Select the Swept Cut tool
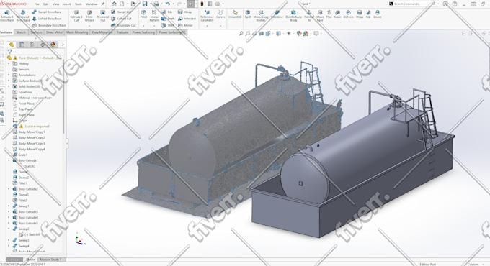 tap(121, 12)
